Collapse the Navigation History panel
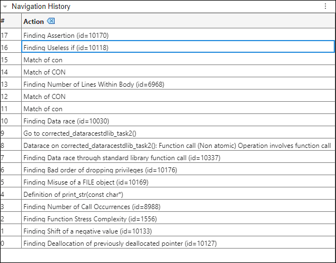The image size is (336, 263). click(x=4, y=7)
